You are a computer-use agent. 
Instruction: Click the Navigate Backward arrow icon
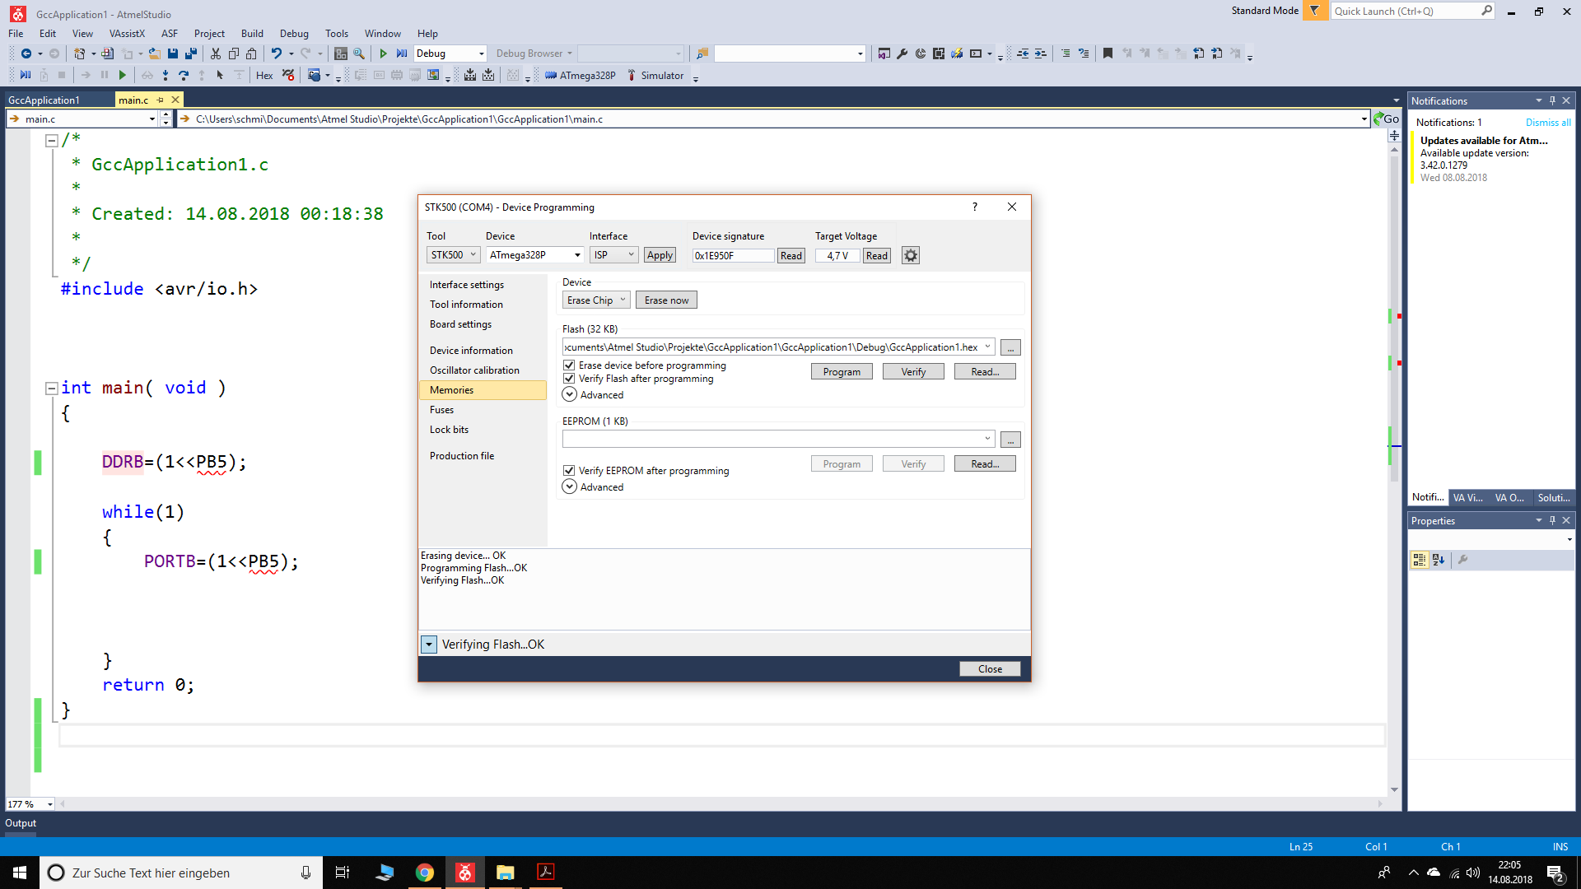26,54
